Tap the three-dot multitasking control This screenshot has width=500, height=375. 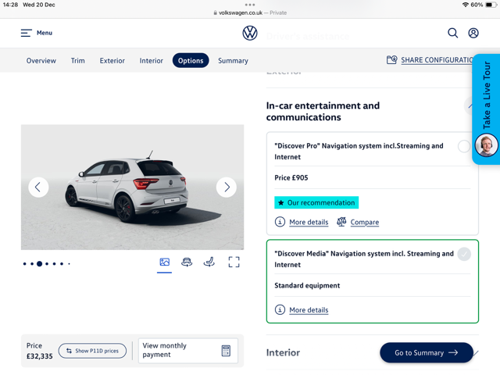pos(250,5)
